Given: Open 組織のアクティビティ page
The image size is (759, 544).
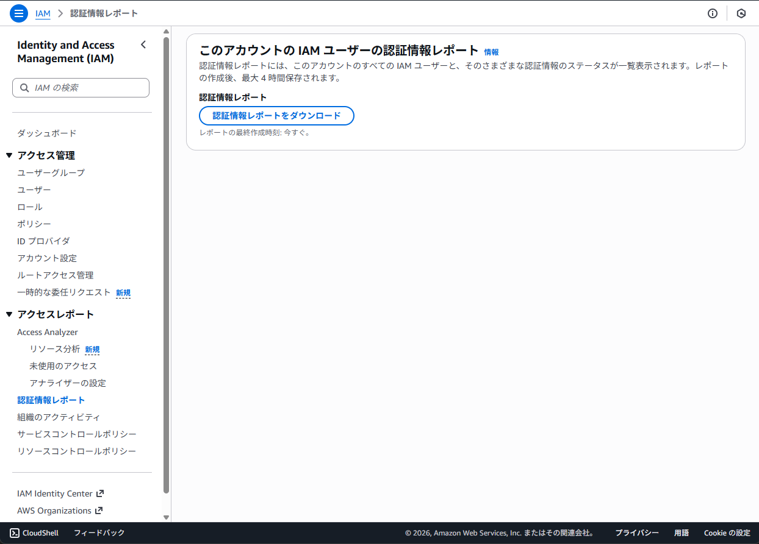Looking at the screenshot, I should click(x=59, y=417).
